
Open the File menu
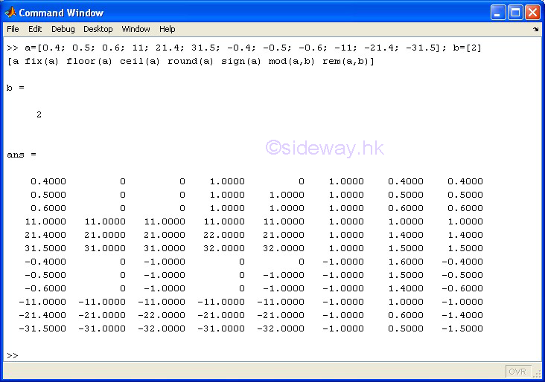click(13, 29)
